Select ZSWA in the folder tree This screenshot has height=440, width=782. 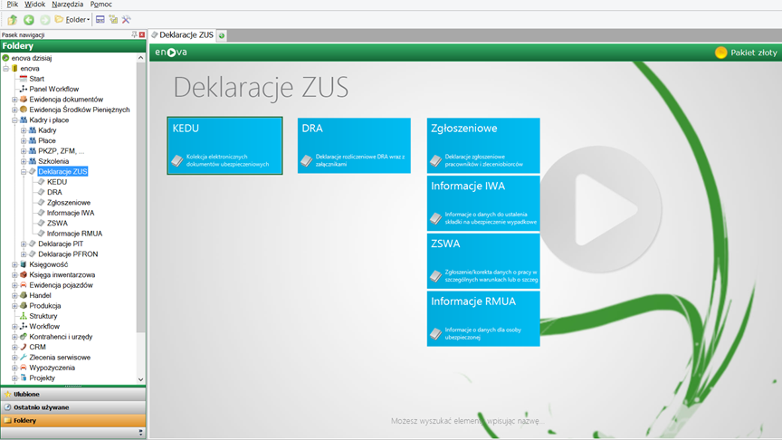[57, 223]
